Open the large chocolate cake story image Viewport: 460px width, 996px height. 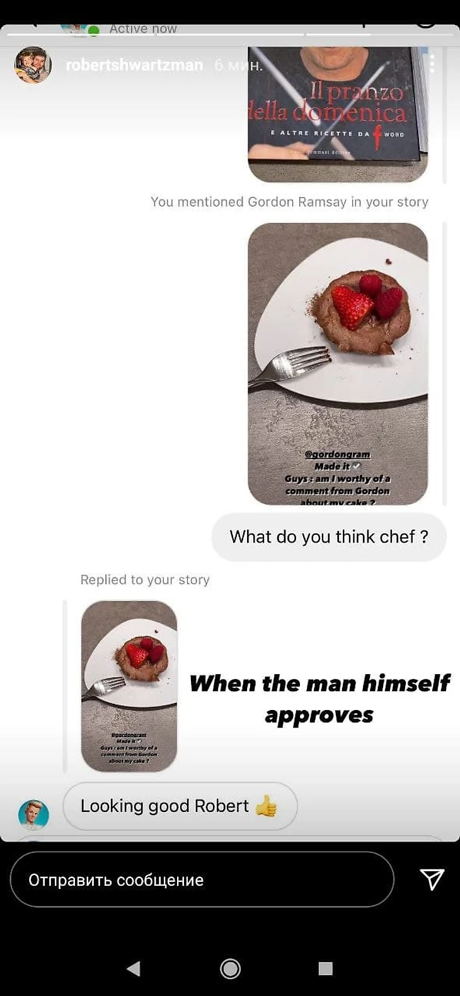[x=338, y=363]
